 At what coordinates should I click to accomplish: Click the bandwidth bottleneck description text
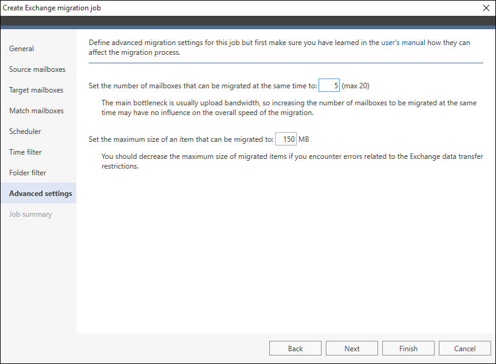(289, 108)
